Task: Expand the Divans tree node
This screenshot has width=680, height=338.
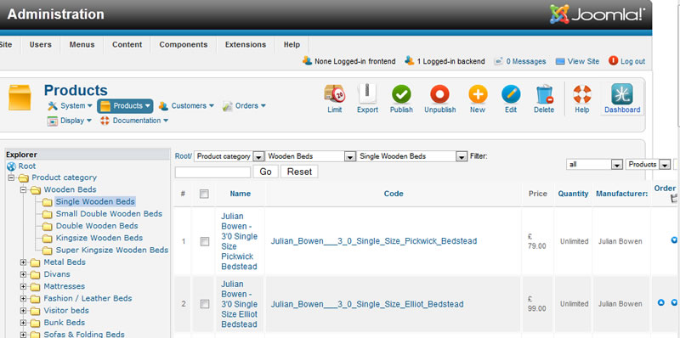Action: click(x=23, y=274)
